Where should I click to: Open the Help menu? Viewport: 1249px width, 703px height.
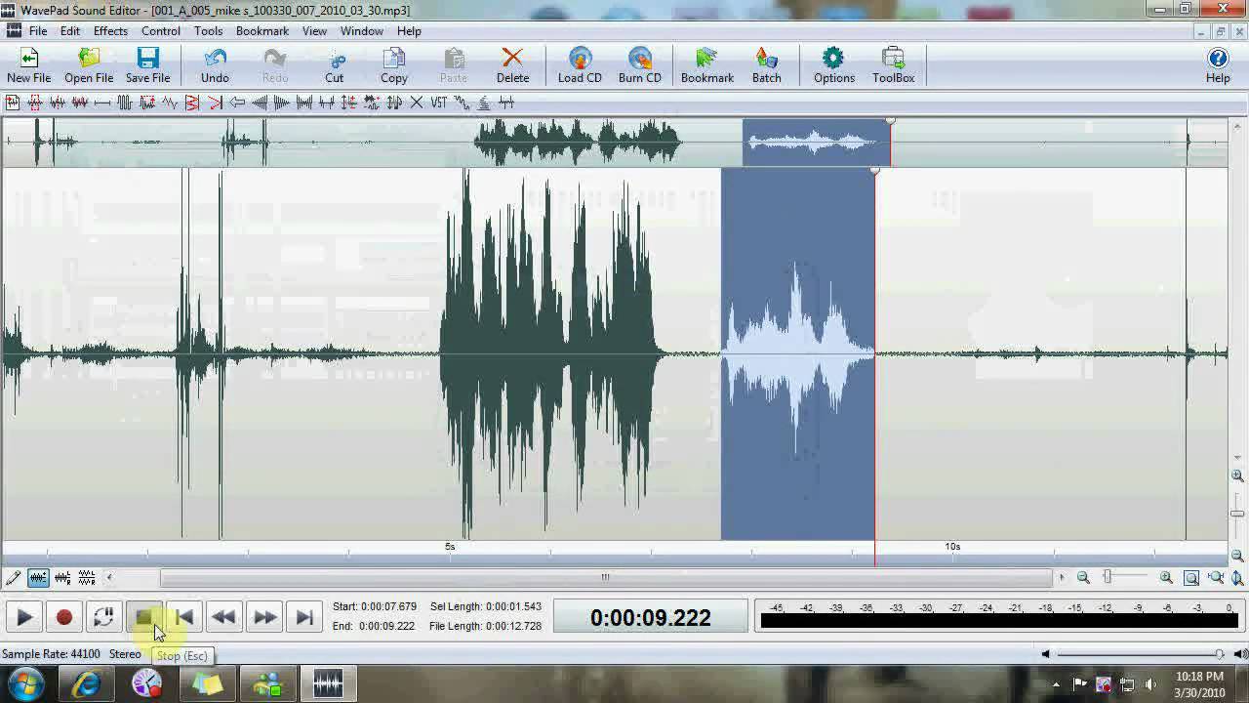[409, 31]
